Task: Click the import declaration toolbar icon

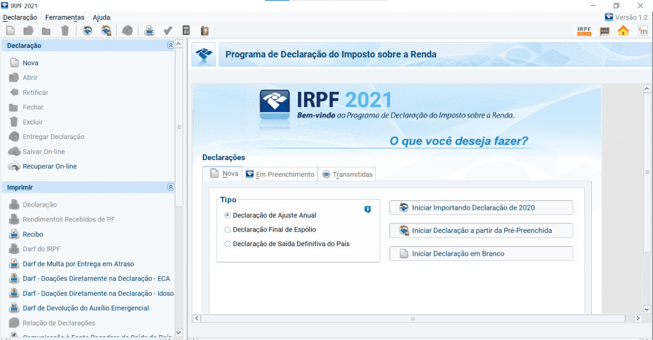Action: coord(87,31)
